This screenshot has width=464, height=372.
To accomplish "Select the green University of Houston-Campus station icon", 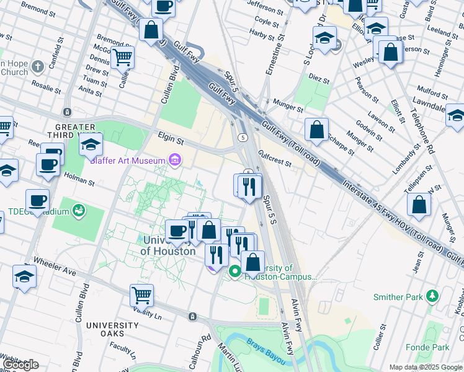I will pyautogui.click(x=235, y=272).
